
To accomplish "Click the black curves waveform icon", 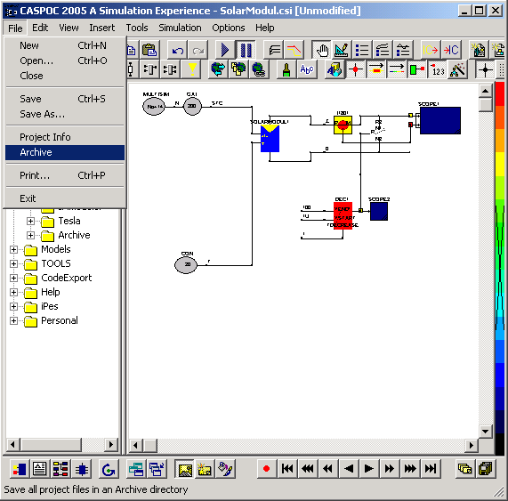I will (274, 50).
